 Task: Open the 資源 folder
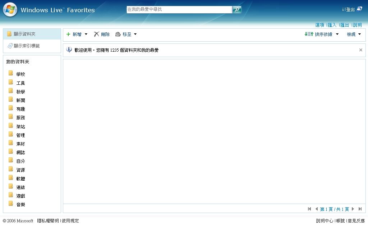pos(20,170)
